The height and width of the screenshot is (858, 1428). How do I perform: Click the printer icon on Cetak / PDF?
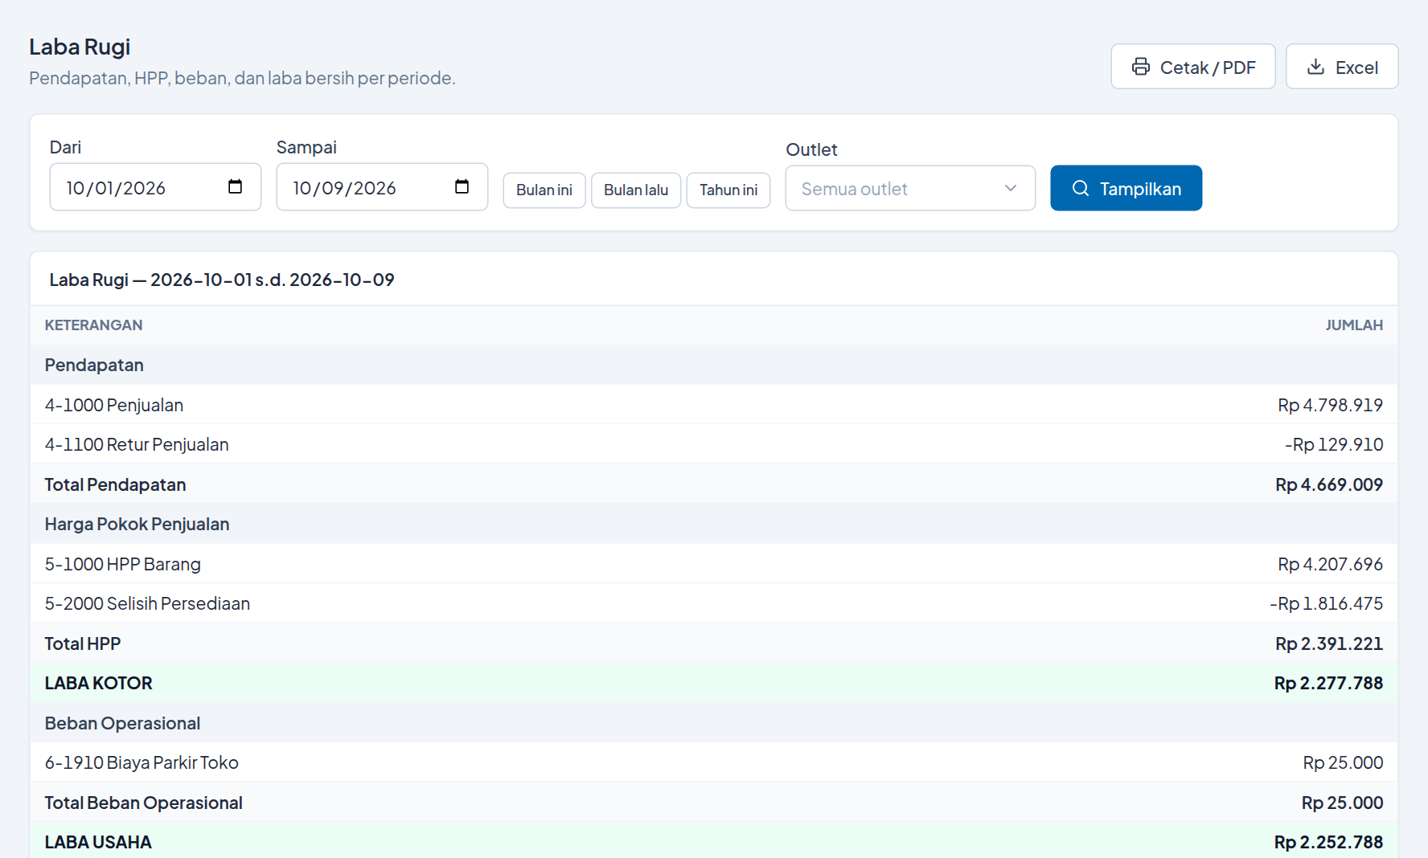pos(1140,67)
